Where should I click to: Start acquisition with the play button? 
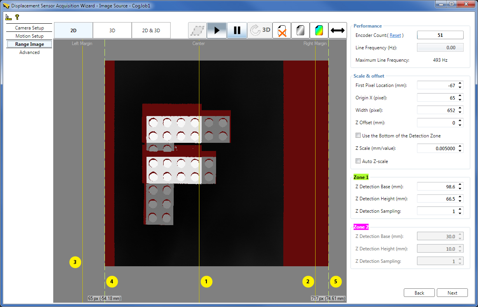[217, 30]
